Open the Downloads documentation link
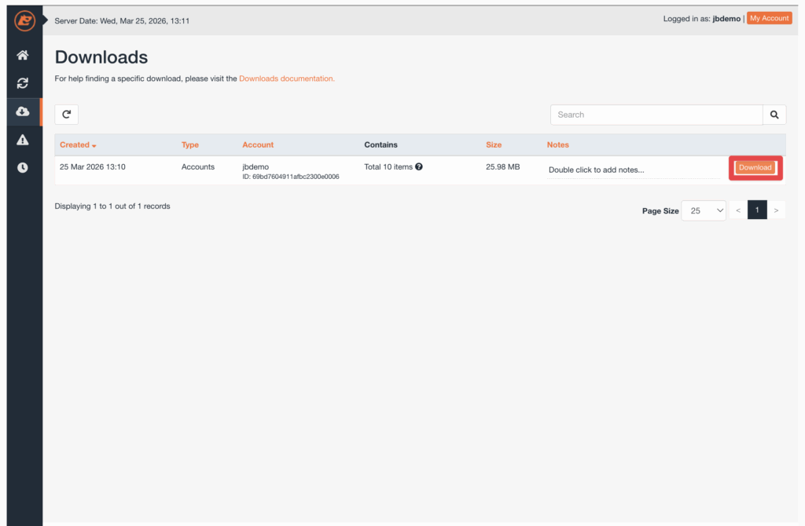805x526 pixels. coord(287,79)
